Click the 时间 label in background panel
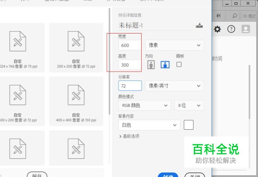258x177 pixels. coord(217,59)
